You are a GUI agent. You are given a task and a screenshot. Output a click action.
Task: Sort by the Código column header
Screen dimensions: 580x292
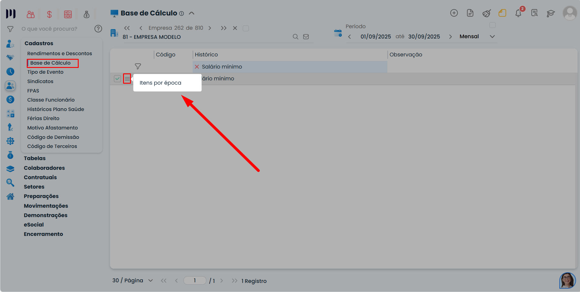(x=166, y=55)
